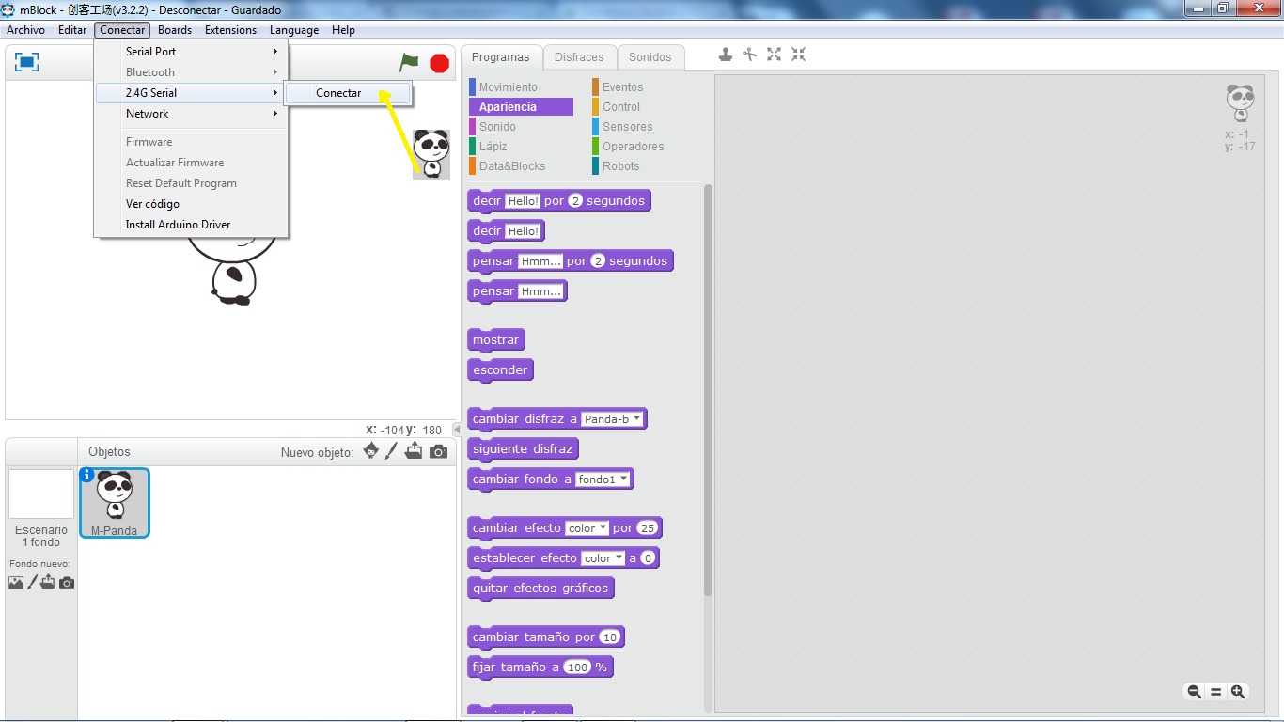1284x722 pixels.
Task: Click the green flag to start the program
Action: click(409, 62)
